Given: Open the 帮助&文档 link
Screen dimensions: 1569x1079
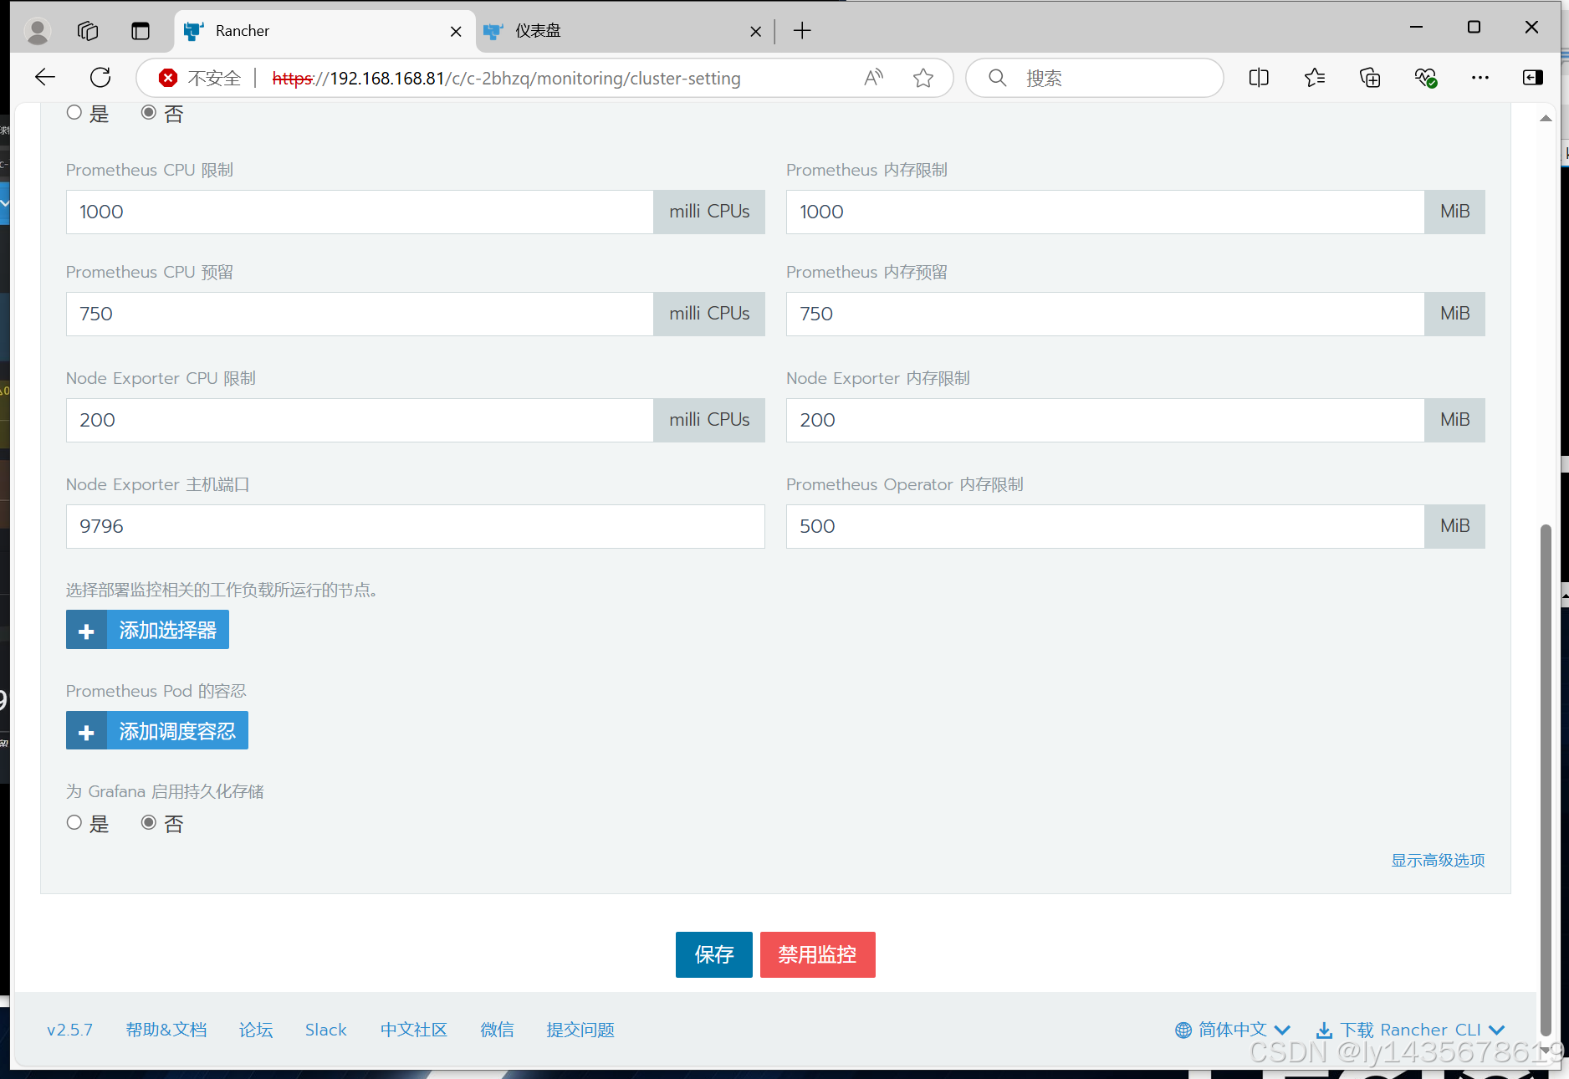Looking at the screenshot, I should pyautogui.click(x=166, y=1030).
